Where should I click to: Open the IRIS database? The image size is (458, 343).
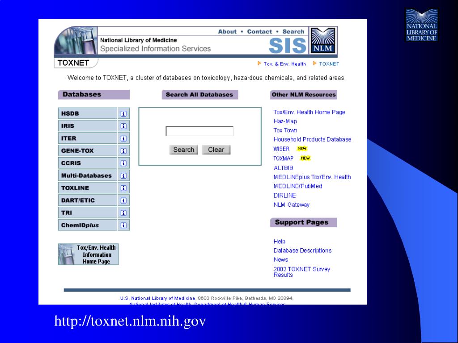coord(87,126)
